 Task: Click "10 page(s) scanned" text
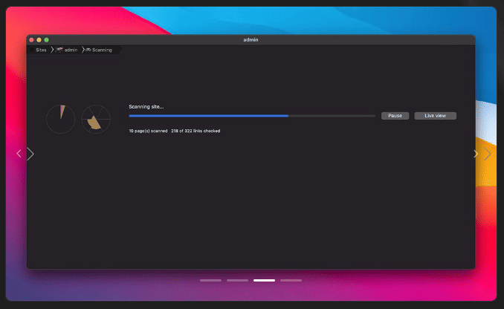click(148, 131)
